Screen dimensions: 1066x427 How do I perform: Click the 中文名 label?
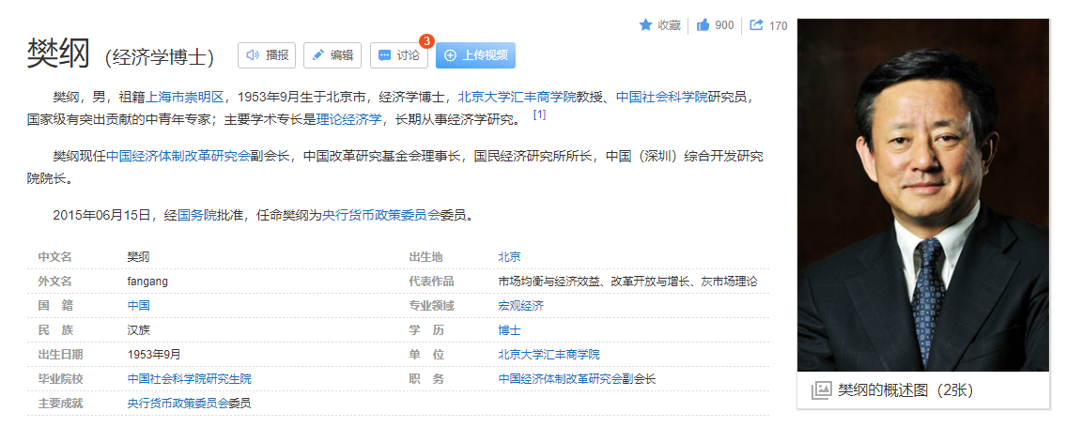54,257
